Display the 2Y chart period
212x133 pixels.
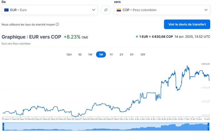click(121, 55)
